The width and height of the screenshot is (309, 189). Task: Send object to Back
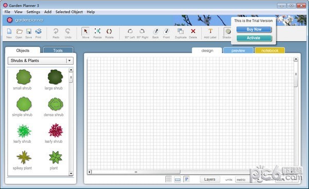[x=156, y=33]
